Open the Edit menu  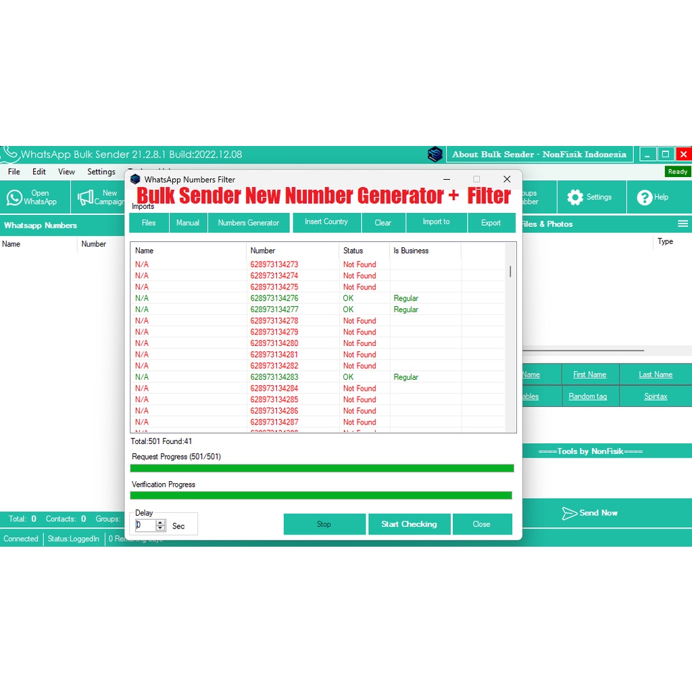39,172
